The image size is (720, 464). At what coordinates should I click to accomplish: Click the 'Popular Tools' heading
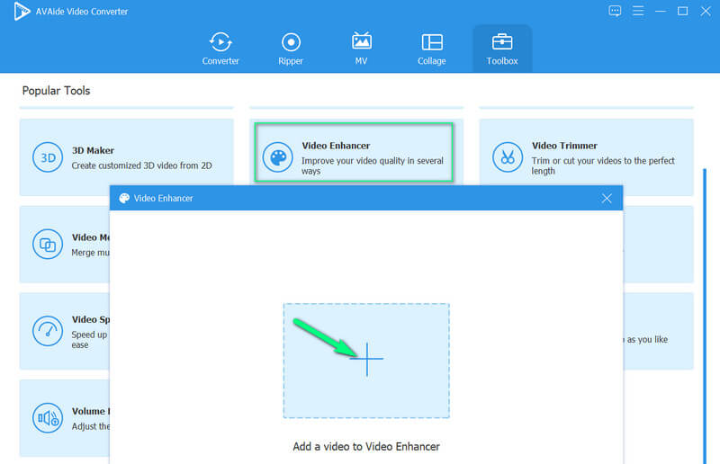56,91
